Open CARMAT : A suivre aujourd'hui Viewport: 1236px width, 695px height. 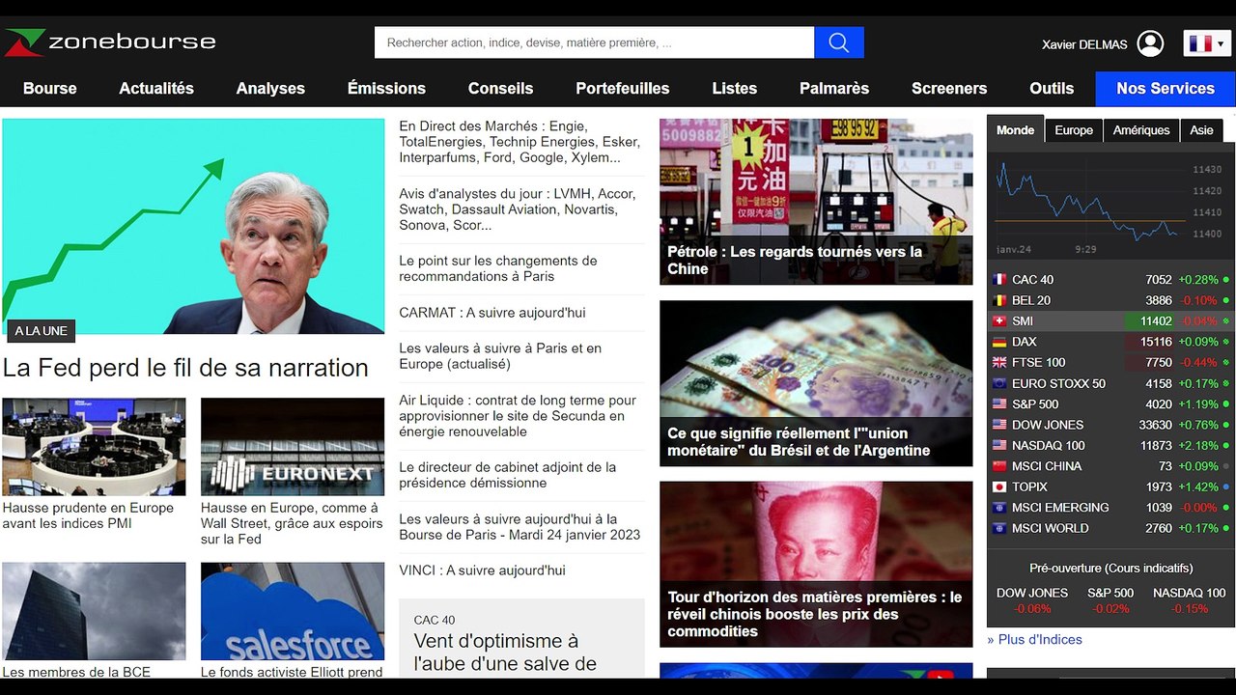tap(492, 313)
